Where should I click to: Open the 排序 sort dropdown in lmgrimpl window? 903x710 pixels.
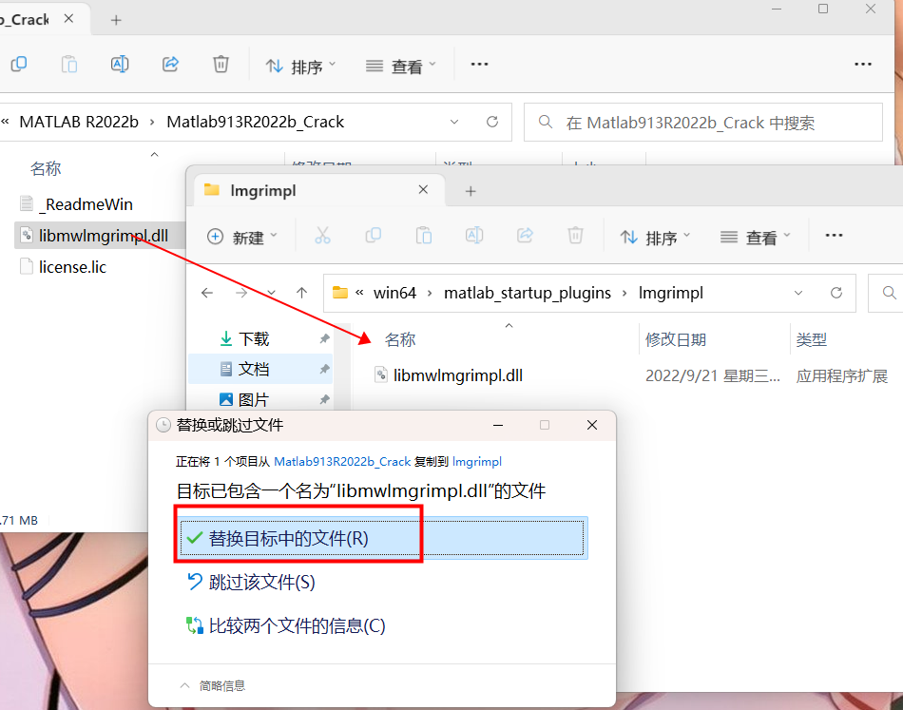point(655,237)
